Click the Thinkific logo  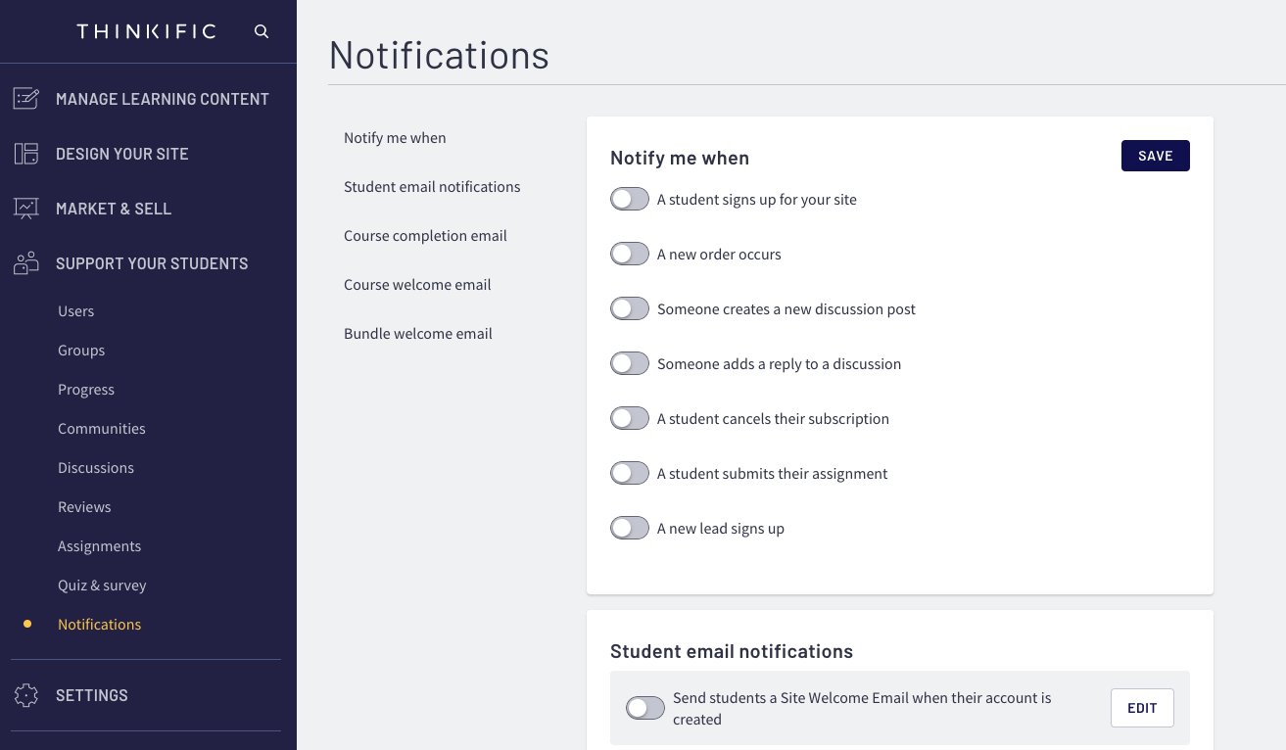click(147, 30)
